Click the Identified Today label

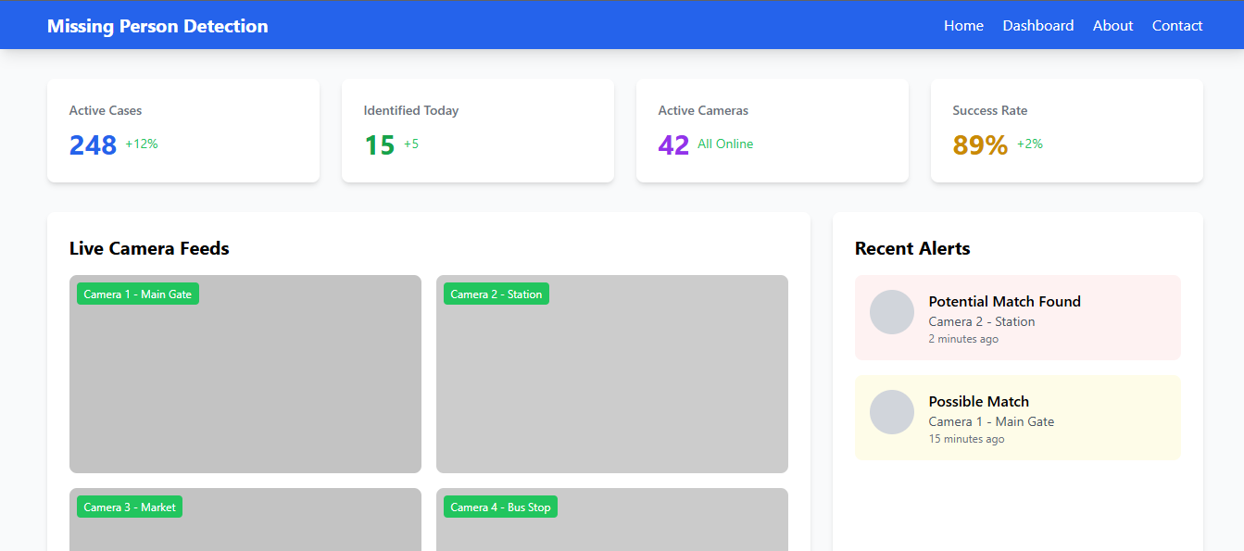point(411,110)
